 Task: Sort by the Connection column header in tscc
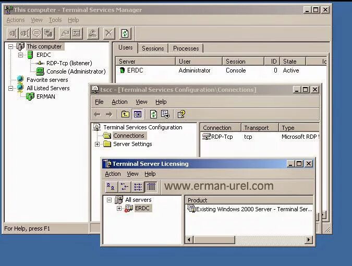221,128
